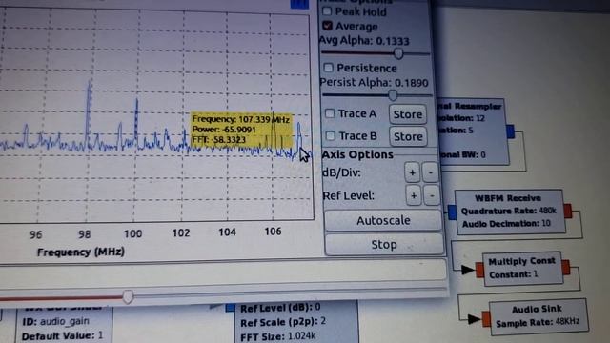
Task: Click the Stop button
Action: [384, 245]
